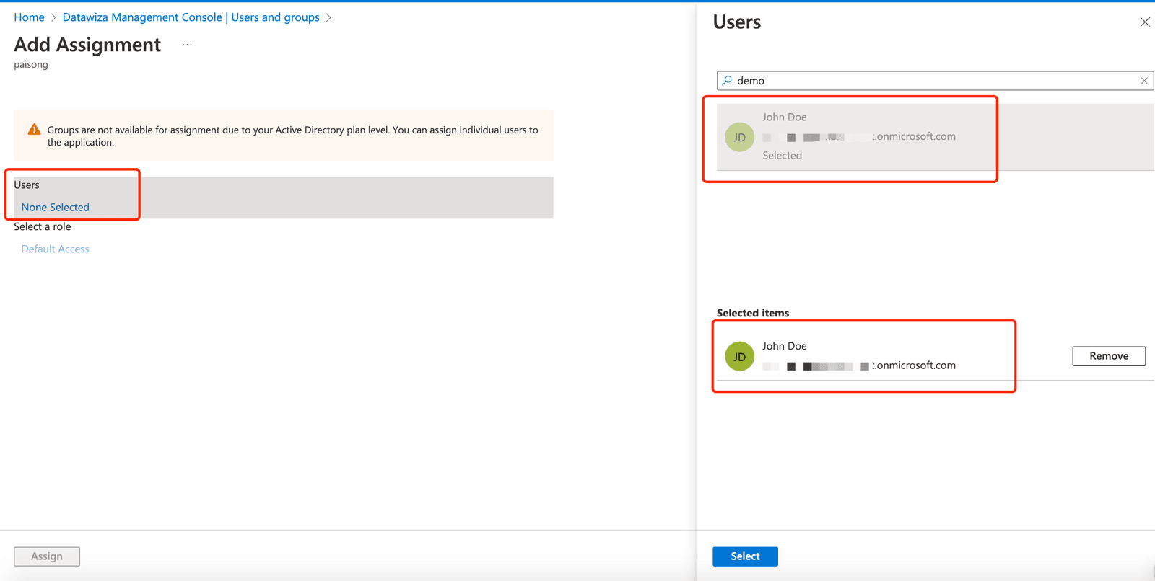The width and height of the screenshot is (1155, 581).
Task: Click the Select a role label
Action: tap(43, 226)
